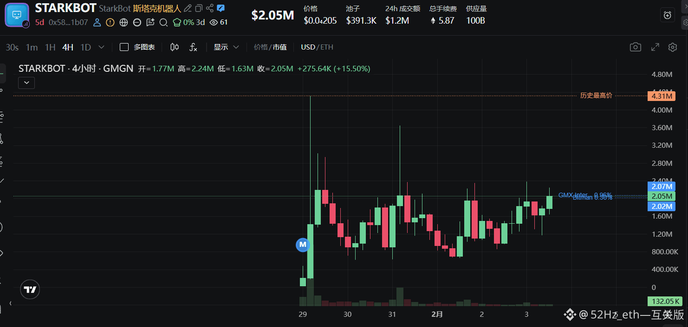Take chart snapshot with camera icon
This screenshot has width=688, height=327.
[x=636, y=47]
